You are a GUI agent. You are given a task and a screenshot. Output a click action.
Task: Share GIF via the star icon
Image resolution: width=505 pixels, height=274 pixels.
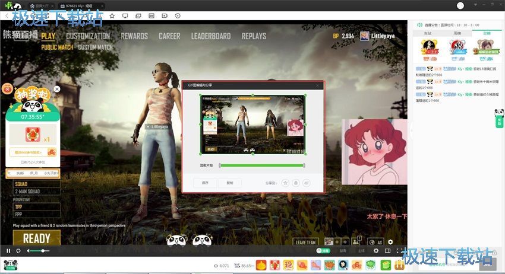click(285, 183)
